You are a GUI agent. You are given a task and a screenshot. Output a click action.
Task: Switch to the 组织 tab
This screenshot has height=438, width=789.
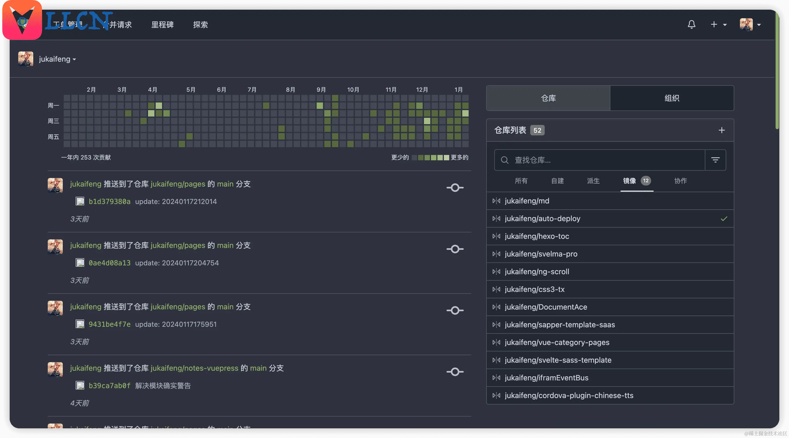pyautogui.click(x=672, y=98)
